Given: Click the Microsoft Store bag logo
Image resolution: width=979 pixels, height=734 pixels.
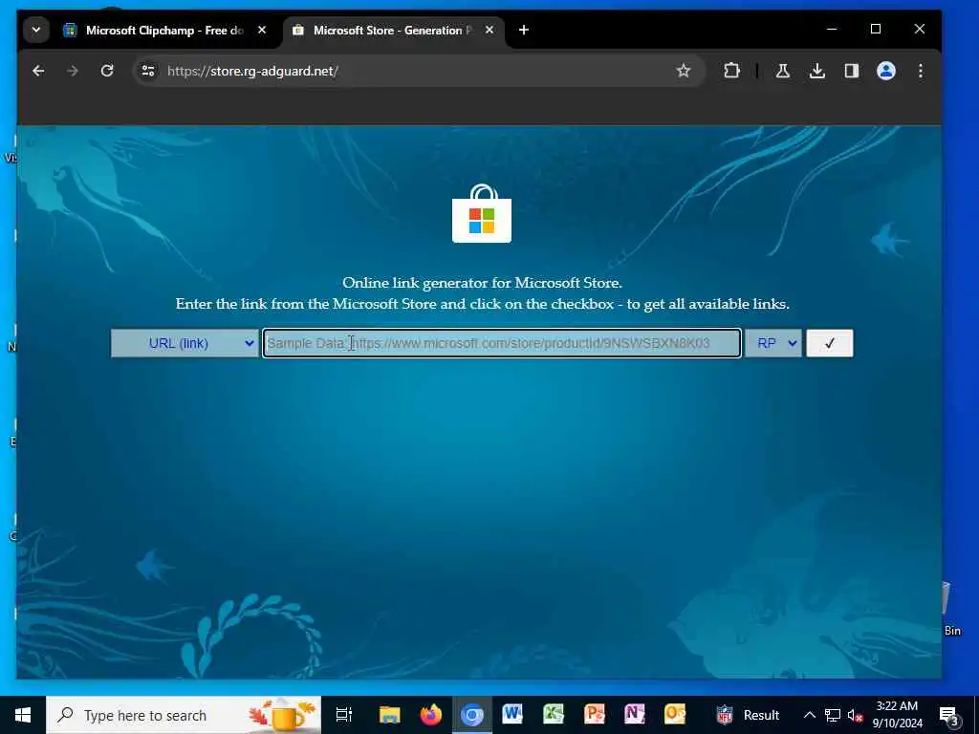Looking at the screenshot, I should pos(482,213).
